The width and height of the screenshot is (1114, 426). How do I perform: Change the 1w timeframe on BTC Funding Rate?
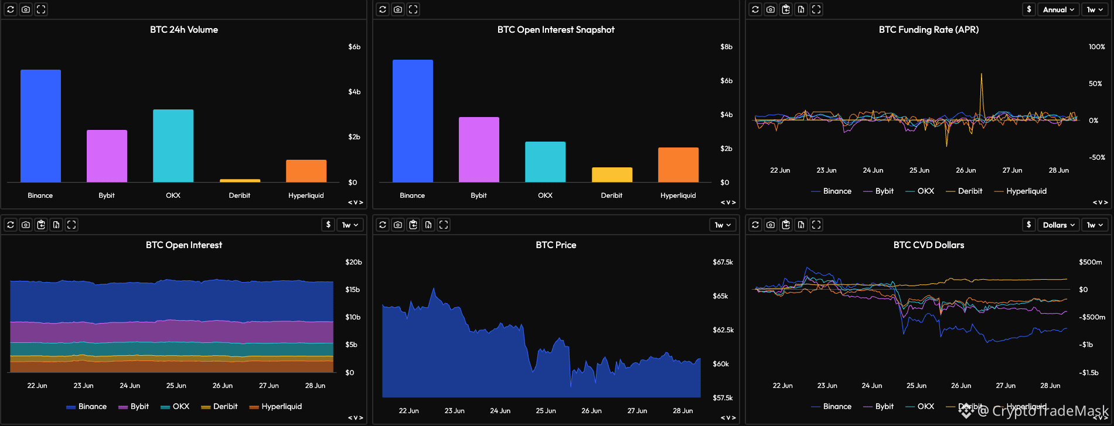[1095, 9]
